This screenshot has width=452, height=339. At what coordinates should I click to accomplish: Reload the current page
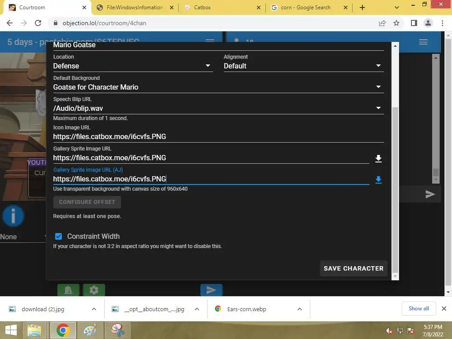click(x=38, y=23)
